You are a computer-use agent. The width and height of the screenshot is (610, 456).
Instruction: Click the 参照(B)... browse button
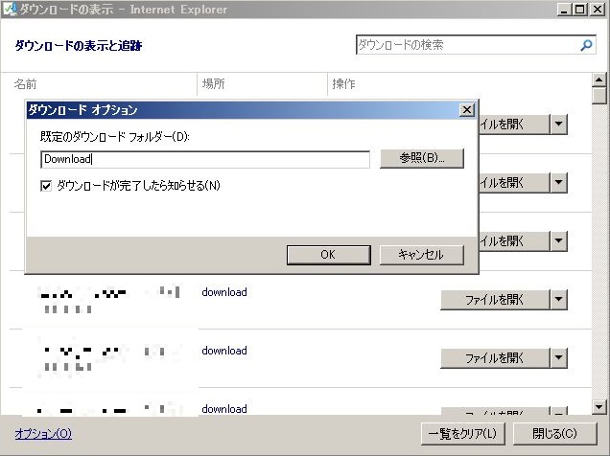click(x=422, y=158)
